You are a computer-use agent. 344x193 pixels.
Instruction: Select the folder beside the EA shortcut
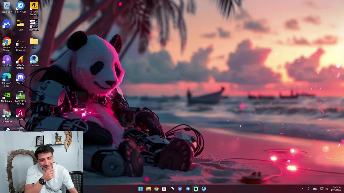pos(20,25)
